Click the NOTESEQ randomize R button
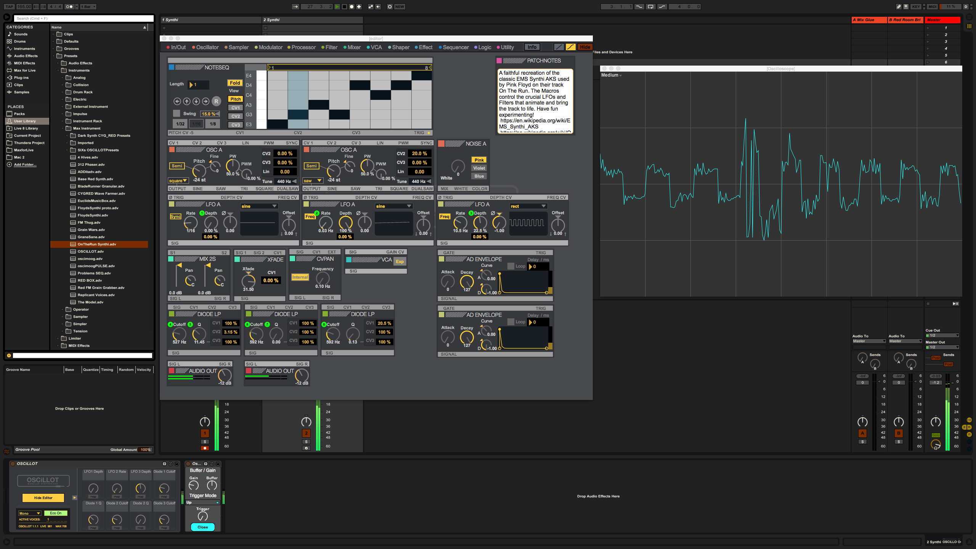 [216, 101]
